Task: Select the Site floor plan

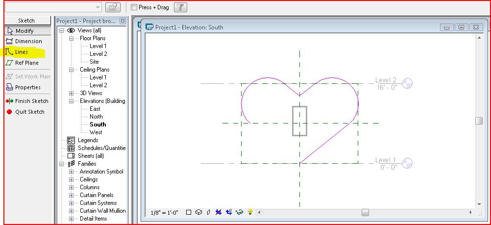Action: [x=94, y=62]
